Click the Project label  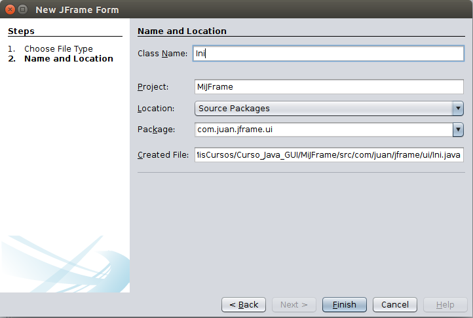click(x=153, y=87)
